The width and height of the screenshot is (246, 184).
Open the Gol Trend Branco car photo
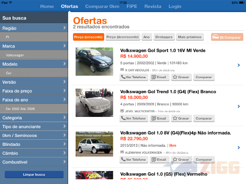pyautogui.click(x=94, y=103)
